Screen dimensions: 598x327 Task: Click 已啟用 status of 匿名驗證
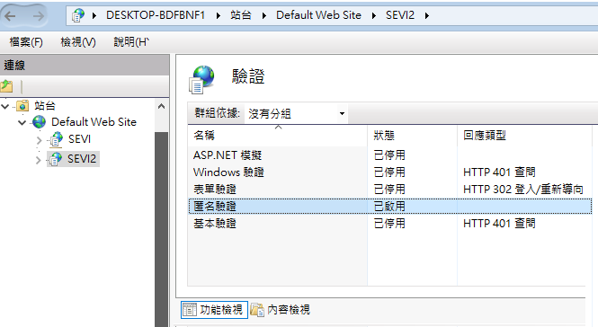click(x=389, y=207)
